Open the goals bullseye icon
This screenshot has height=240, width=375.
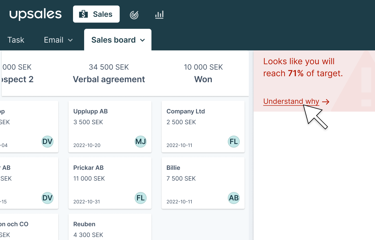click(134, 14)
